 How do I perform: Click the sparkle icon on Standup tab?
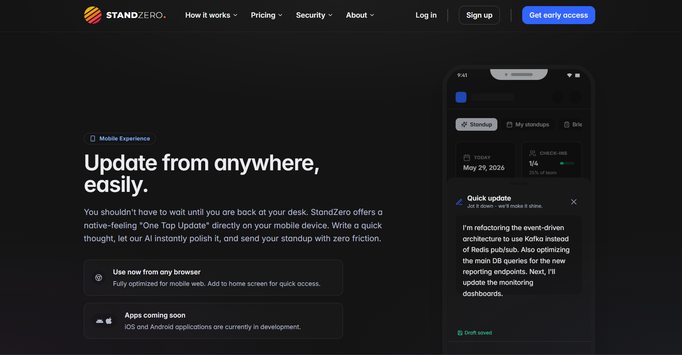(464, 124)
